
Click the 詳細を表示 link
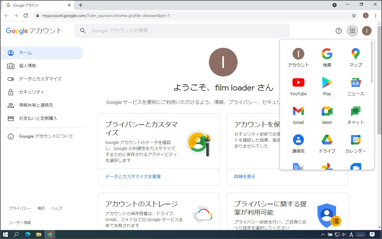coord(245,177)
